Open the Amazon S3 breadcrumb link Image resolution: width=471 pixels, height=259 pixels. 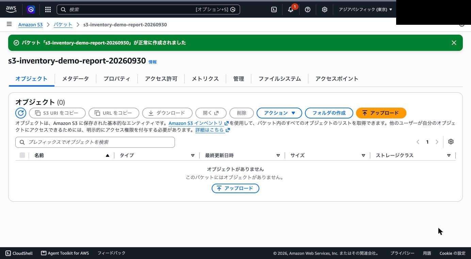(31, 24)
